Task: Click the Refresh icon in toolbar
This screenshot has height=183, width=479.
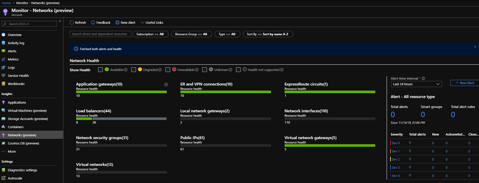Action: click(72, 22)
